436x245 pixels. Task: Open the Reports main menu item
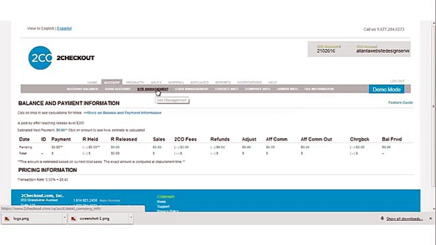[x=223, y=82]
